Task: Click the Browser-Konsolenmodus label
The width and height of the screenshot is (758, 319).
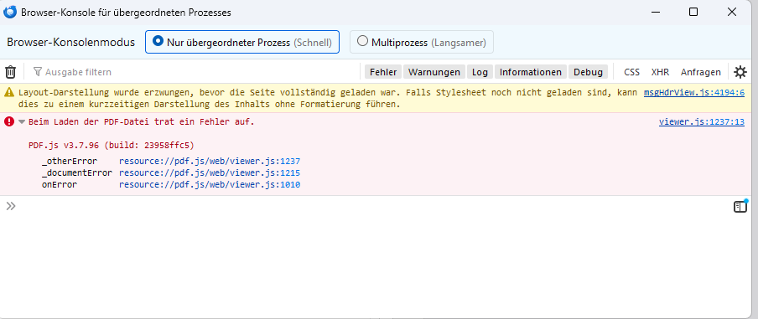Action: (x=71, y=42)
